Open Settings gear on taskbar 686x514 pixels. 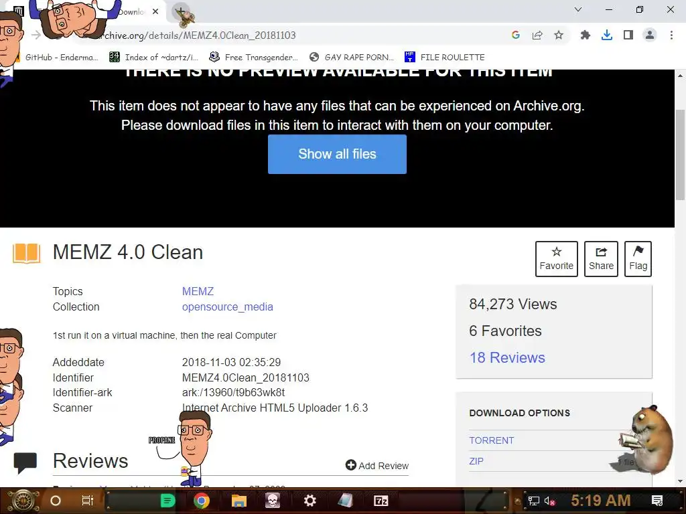coord(310,501)
